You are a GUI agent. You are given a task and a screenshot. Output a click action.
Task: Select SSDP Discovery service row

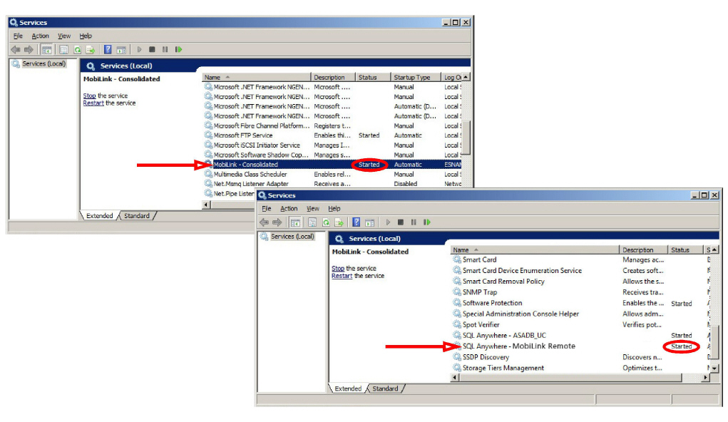[x=581, y=357]
